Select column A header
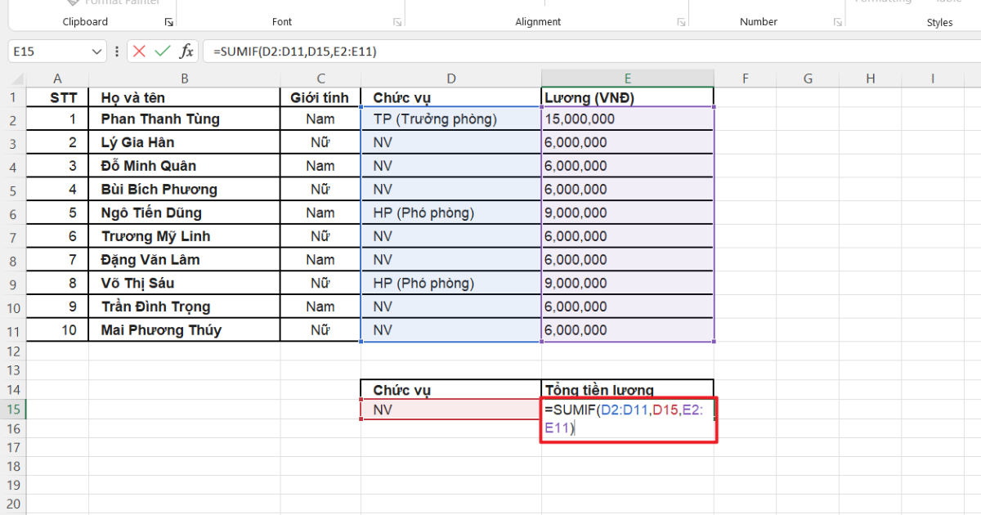Viewport: 981px width, 515px height. [57, 78]
